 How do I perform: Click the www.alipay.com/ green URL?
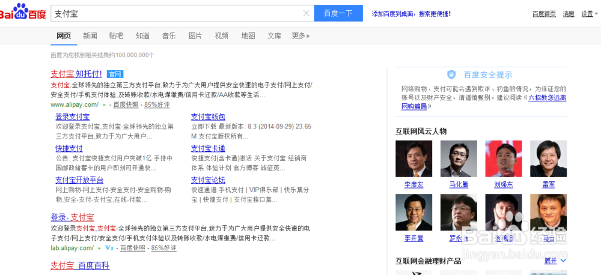tap(75, 105)
